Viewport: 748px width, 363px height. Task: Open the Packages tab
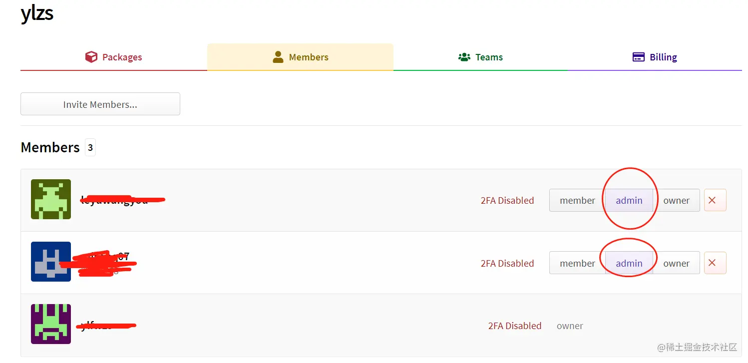[x=122, y=57]
